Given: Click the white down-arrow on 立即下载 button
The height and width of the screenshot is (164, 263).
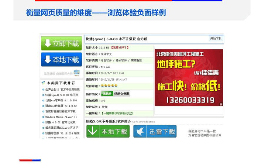Looking at the screenshot, I should click(48, 43).
